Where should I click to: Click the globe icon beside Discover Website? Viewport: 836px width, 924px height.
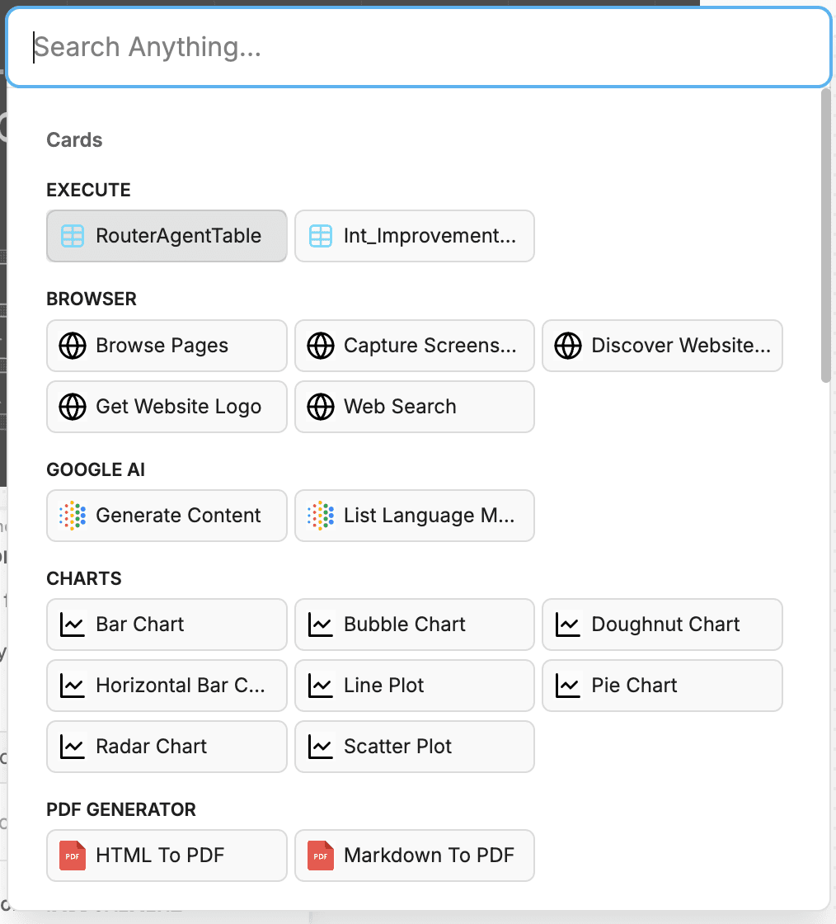568,346
